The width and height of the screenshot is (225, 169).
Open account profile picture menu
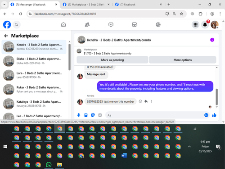tap(215, 25)
